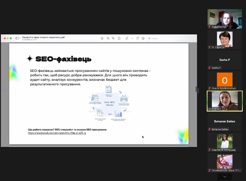This screenshot has height=181, width=246.
Task: Click the vertical scrollbar of the PDF viewer
Action: point(196,89)
